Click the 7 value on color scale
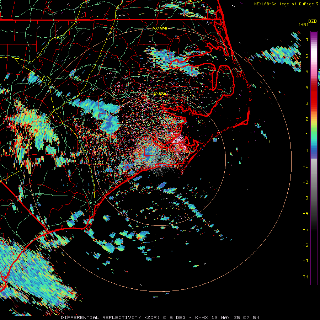The height and width of the screenshot is (320, 320). click(307, 40)
